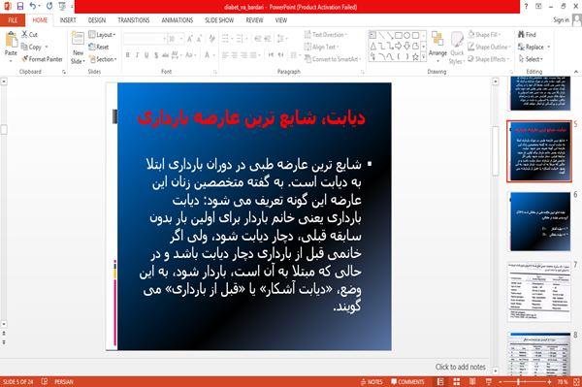Open Slide Sorter view from status bar
Image resolution: width=582 pixels, height=387 pixels.
point(457,382)
